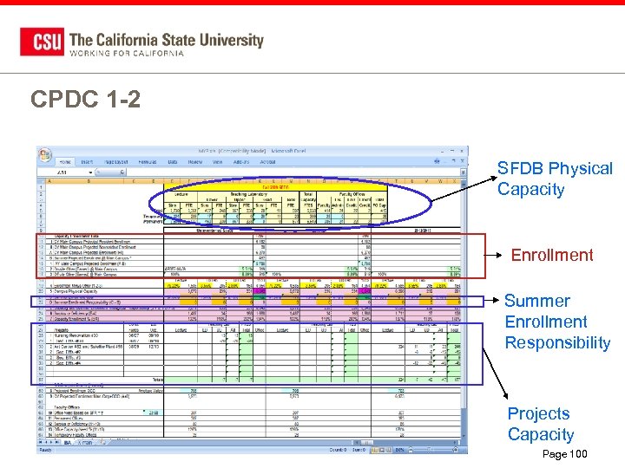Expand the formula bar with right-edge chevron
Viewport: 625px width, 468px height.
coord(464,172)
